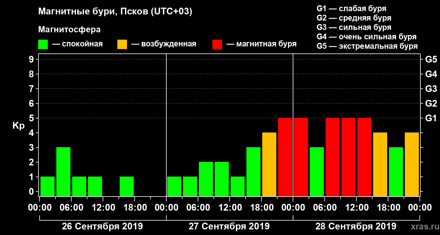Click the 09:00–12:00 red bar on 28 Сентября
The height and width of the screenshot is (235, 440).
(348, 157)
